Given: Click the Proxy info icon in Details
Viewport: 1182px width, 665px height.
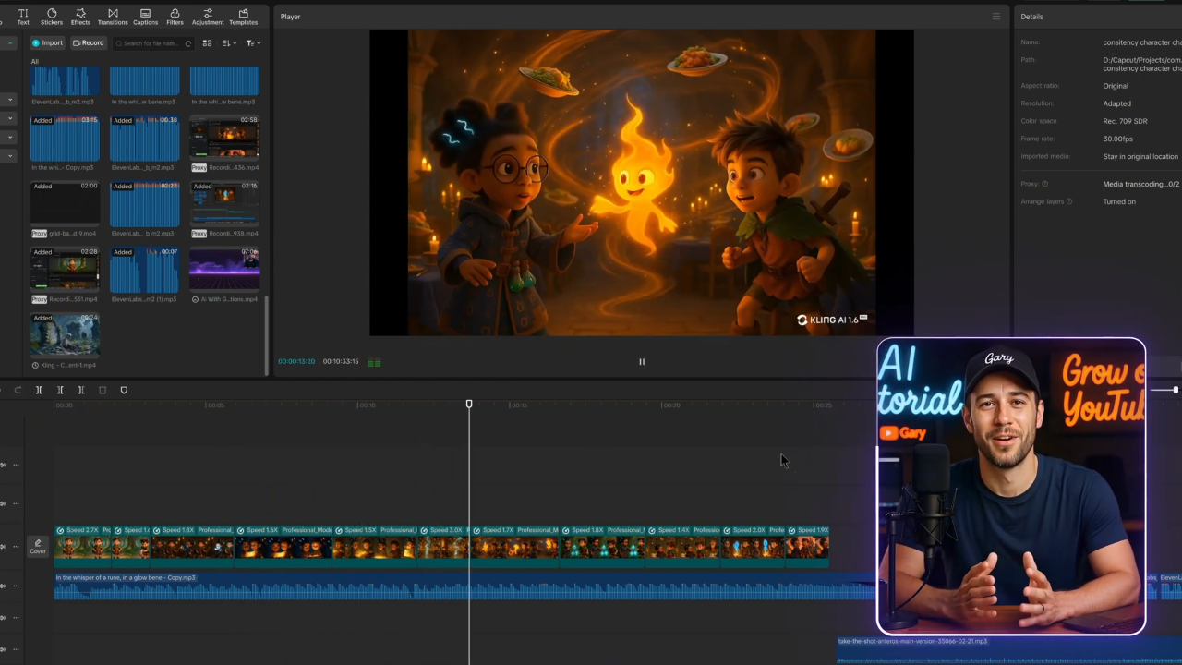Looking at the screenshot, I should 1045,184.
